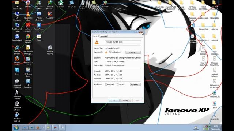The image size is (234, 131).
Task: Select the Microsoft Keyboard desktop icon
Action: pos(17,84)
